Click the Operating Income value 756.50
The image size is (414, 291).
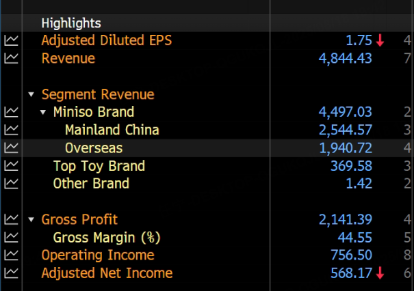351,255
